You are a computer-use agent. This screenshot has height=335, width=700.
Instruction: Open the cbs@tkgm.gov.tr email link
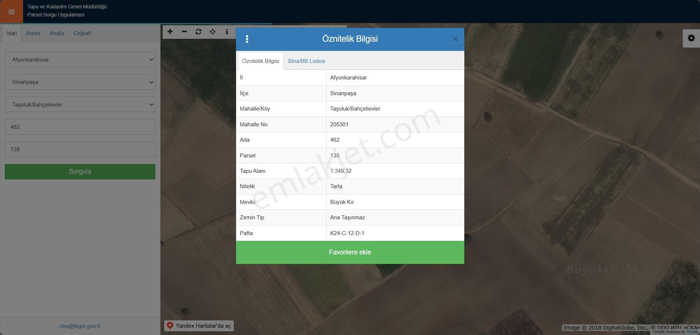point(80,326)
